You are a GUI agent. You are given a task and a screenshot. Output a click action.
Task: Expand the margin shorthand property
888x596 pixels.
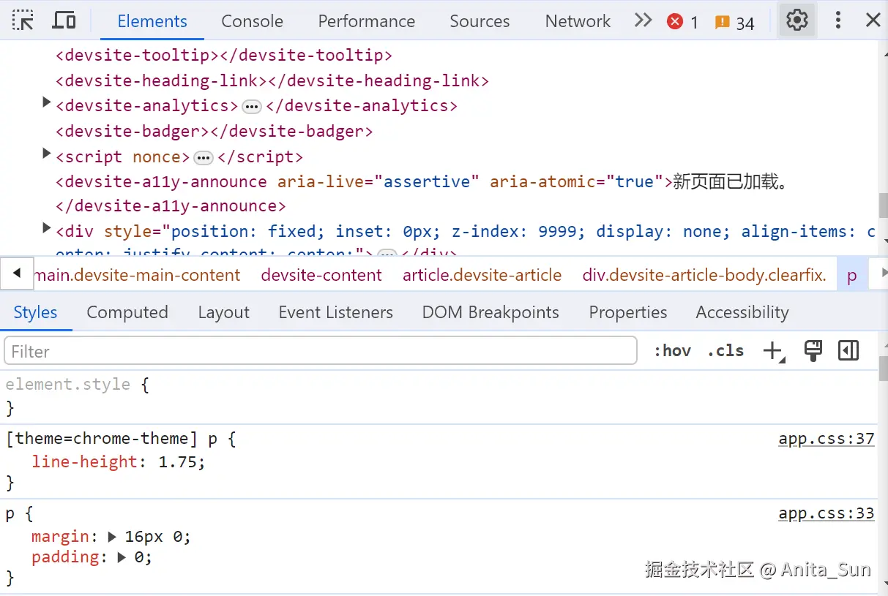click(x=112, y=537)
